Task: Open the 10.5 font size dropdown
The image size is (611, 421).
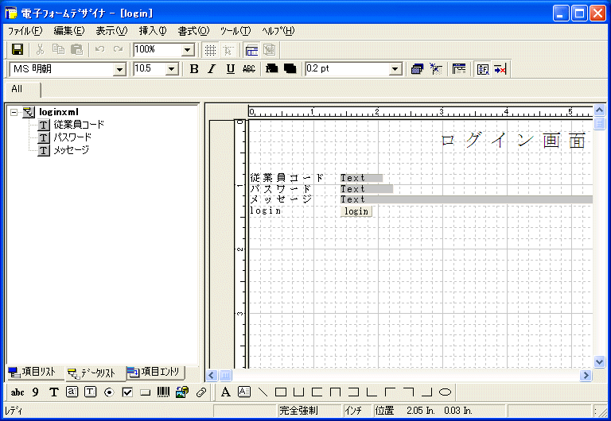Action: (172, 70)
